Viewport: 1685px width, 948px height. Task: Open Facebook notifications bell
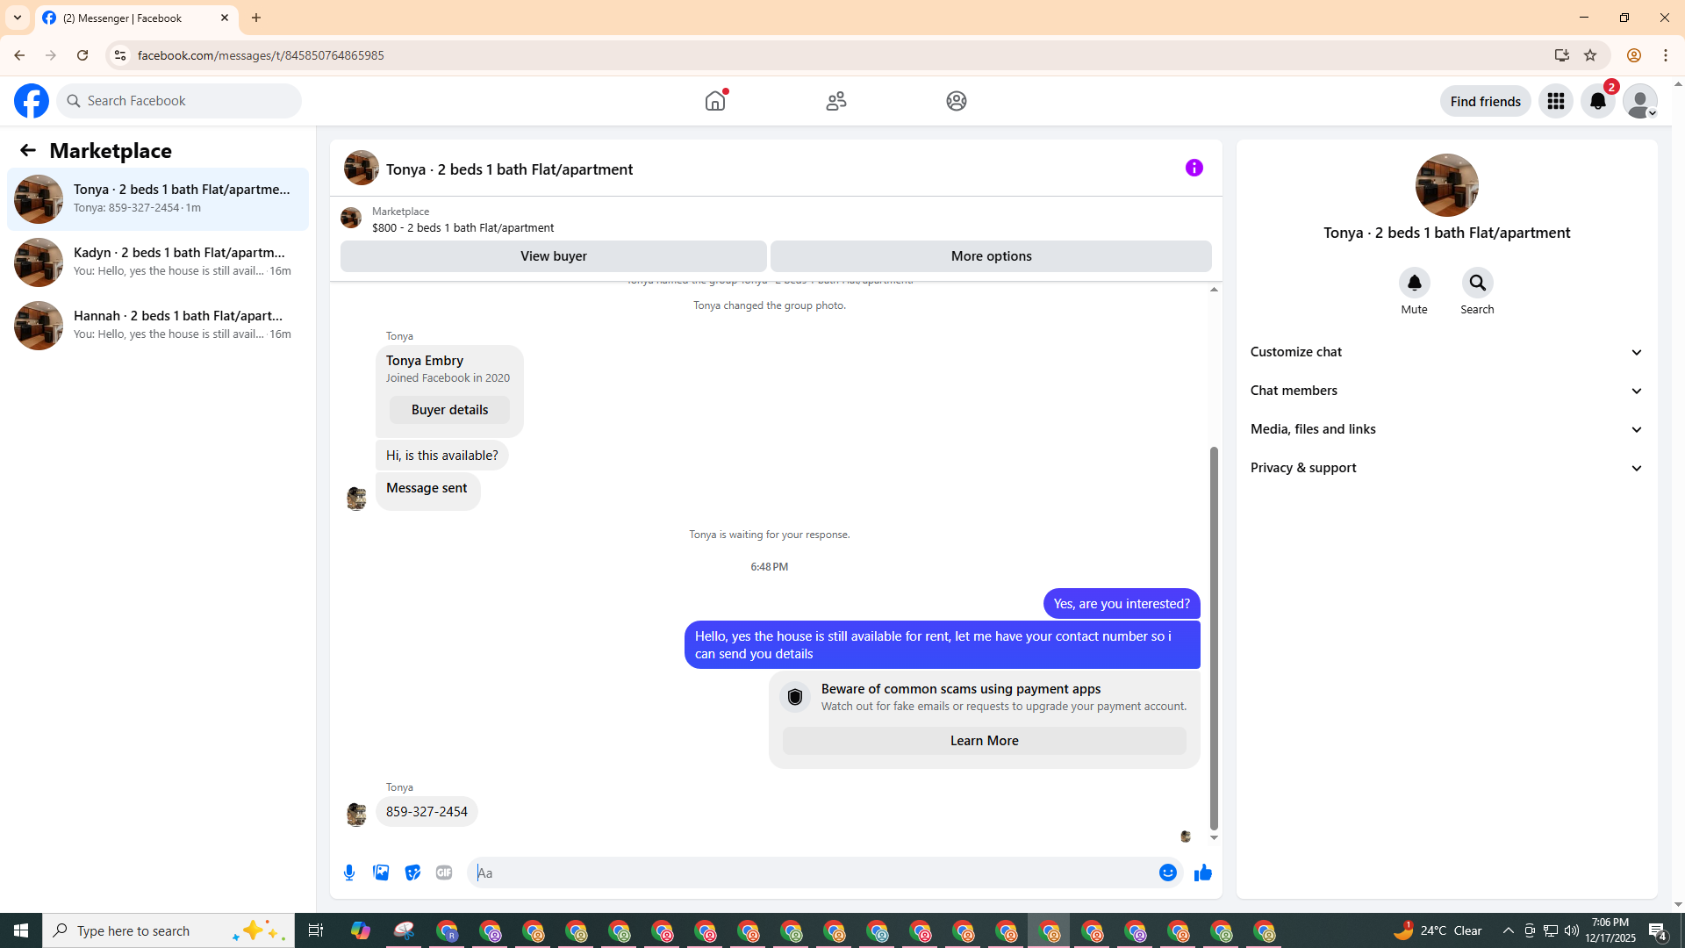[x=1597, y=101]
